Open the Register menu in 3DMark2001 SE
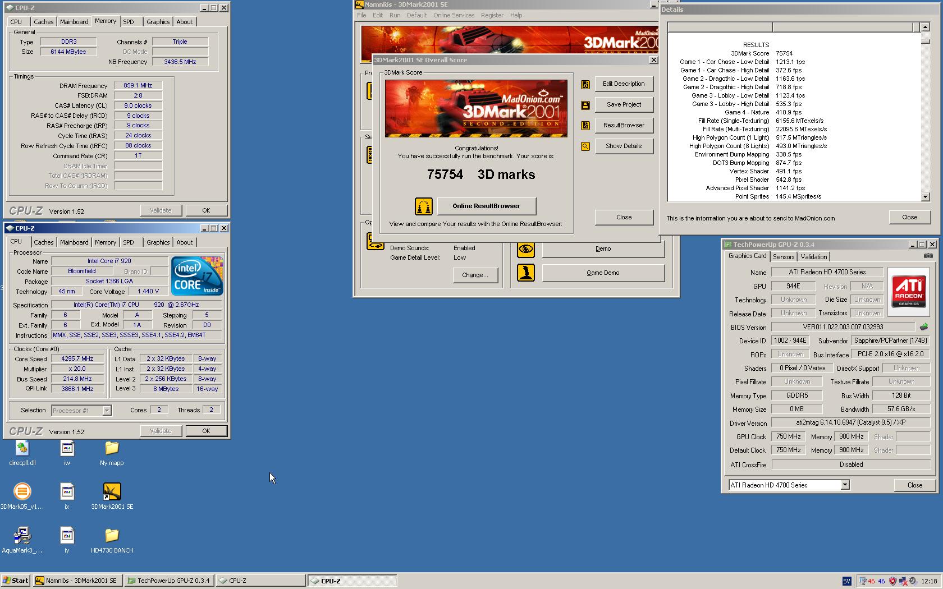 pyautogui.click(x=492, y=16)
